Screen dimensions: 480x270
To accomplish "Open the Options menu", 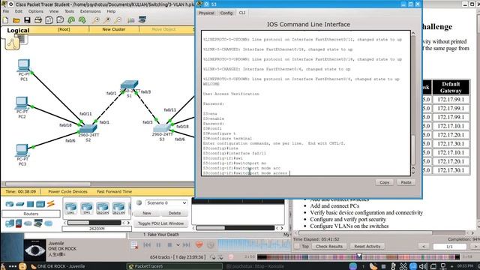I will pyautogui.click(x=36, y=11).
